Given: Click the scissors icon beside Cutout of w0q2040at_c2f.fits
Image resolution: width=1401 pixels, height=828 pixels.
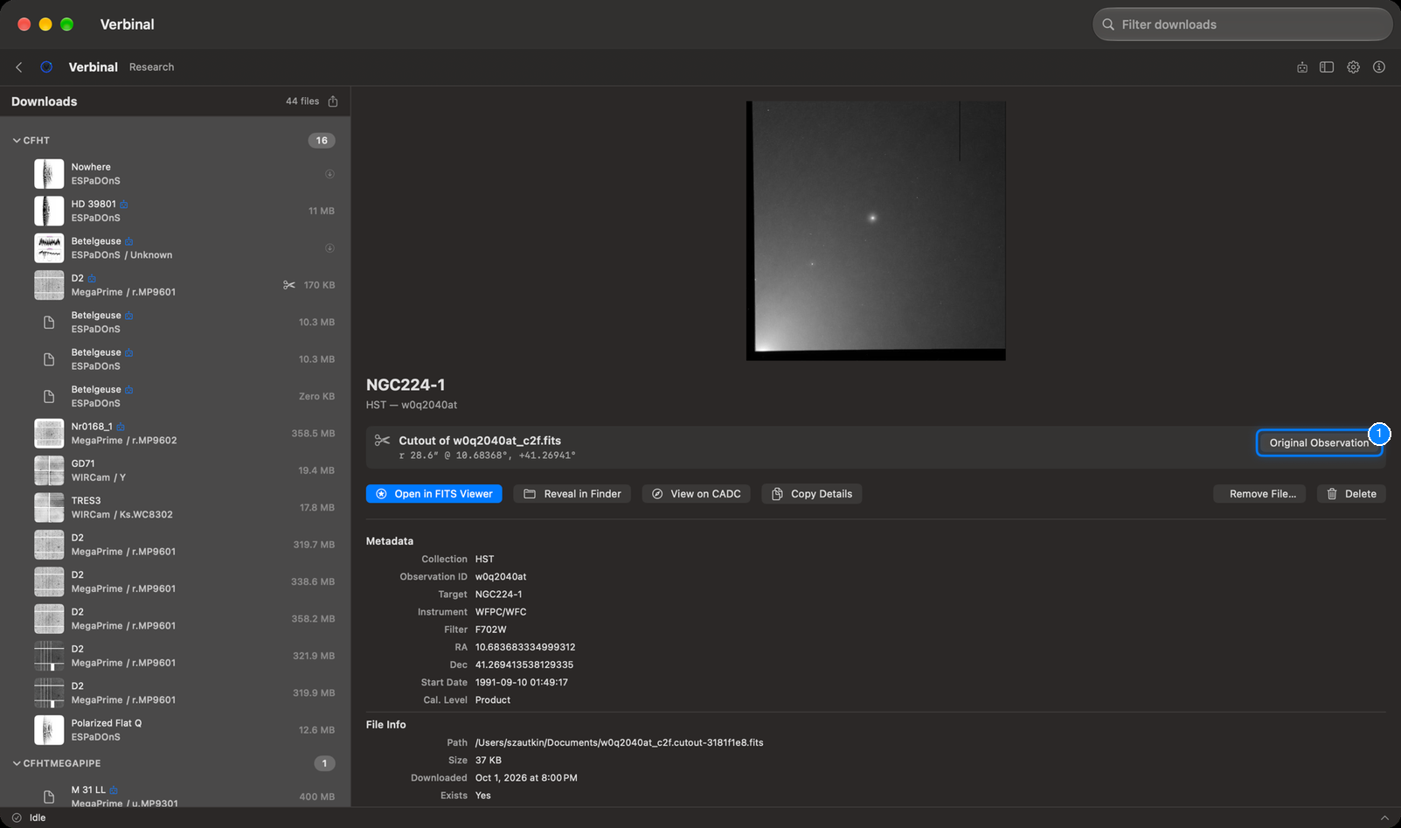Looking at the screenshot, I should (382, 441).
